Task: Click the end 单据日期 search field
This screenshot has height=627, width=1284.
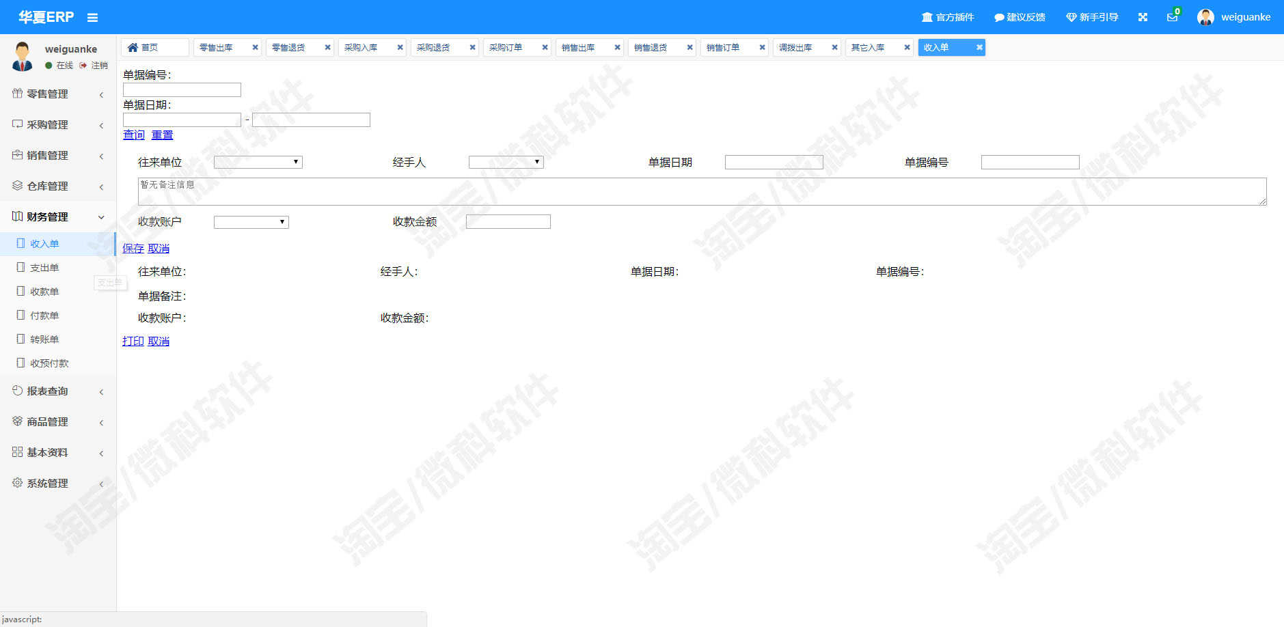Action: (x=311, y=120)
